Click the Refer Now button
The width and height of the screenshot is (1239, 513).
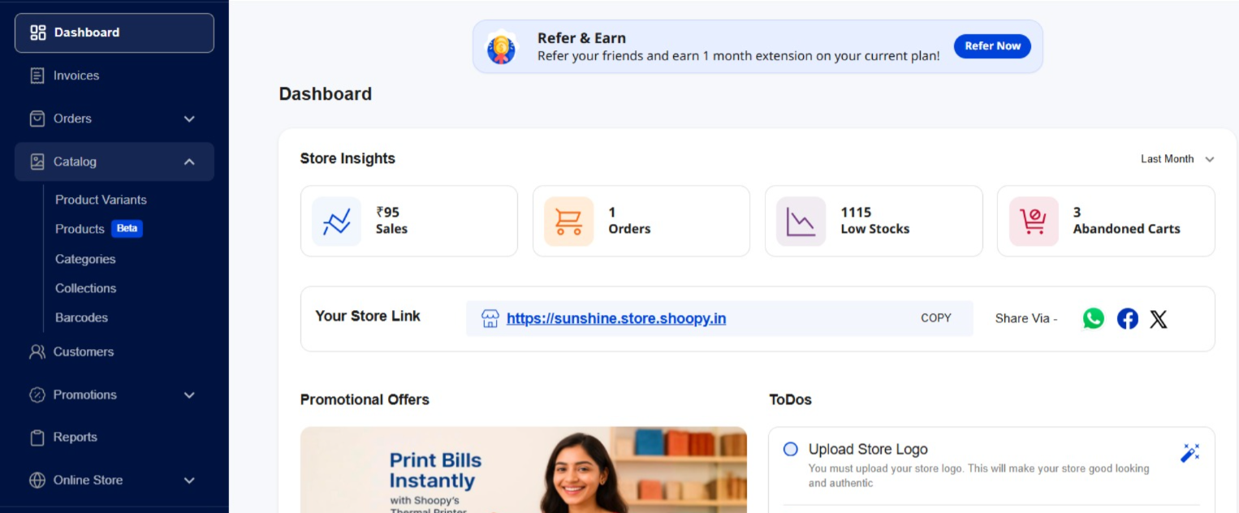pos(991,46)
